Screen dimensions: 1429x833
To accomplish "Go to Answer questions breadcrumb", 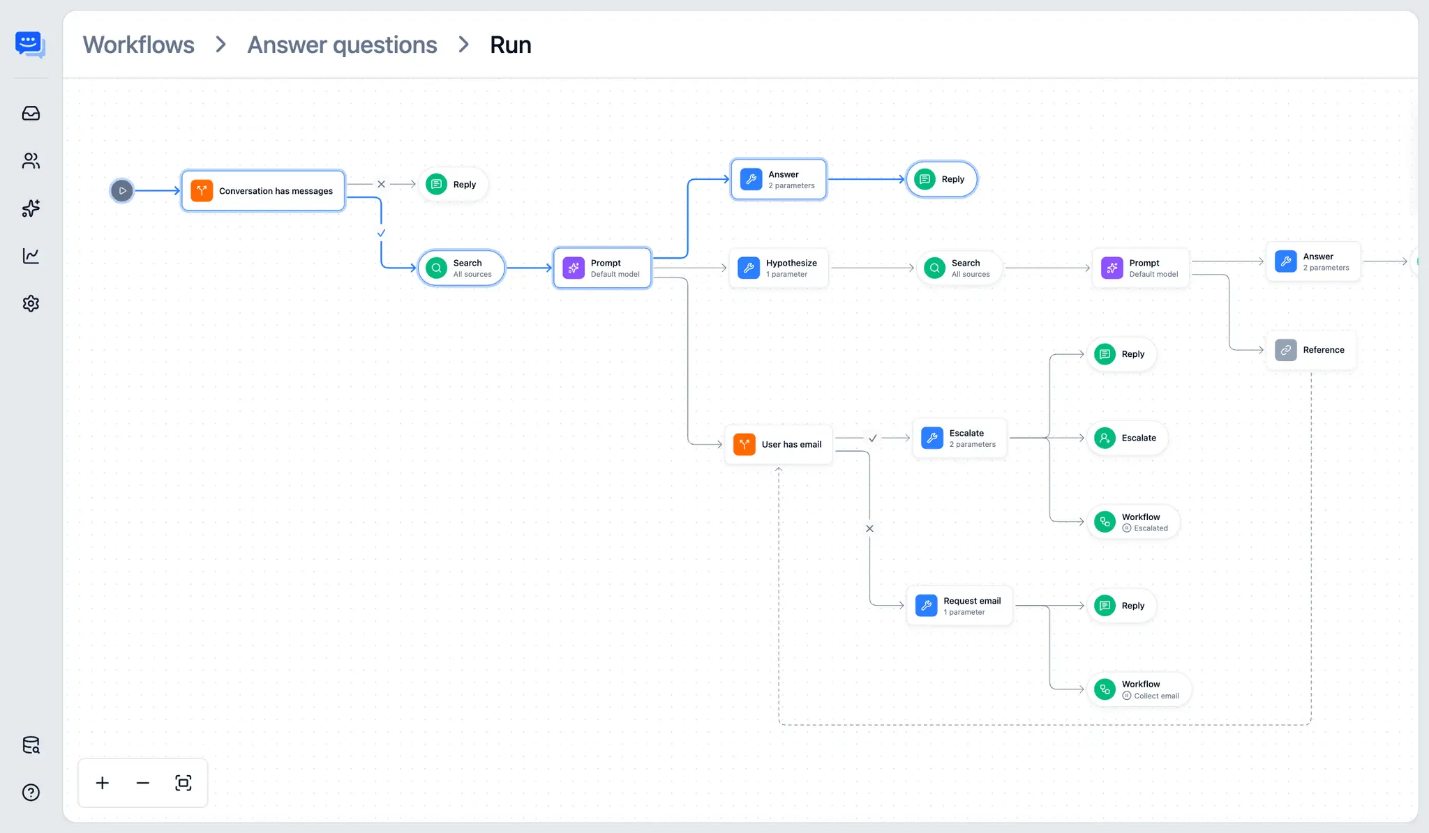I will tap(342, 45).
